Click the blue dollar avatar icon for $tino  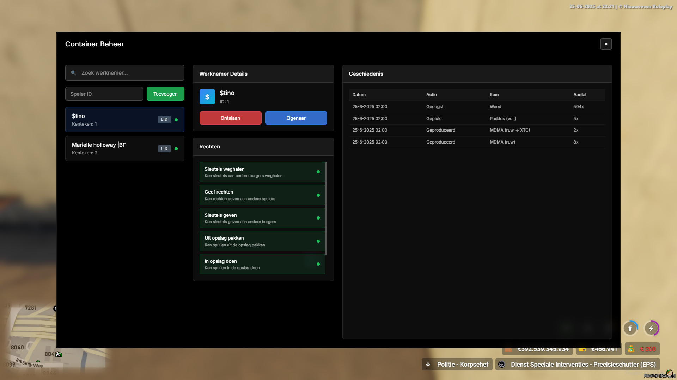click(207, 97)
